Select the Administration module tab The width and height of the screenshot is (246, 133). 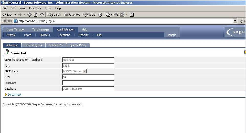[66, 29]
